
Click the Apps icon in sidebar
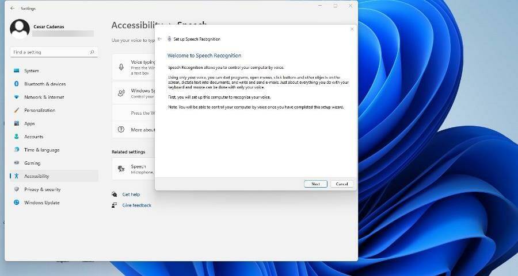coord(17,123)
